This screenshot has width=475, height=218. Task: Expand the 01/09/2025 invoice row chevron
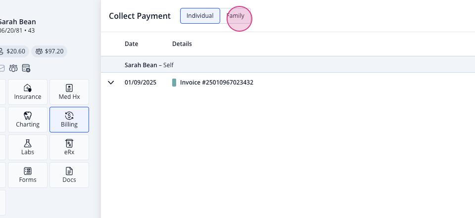pyautogui.click(x=111, y=83)
